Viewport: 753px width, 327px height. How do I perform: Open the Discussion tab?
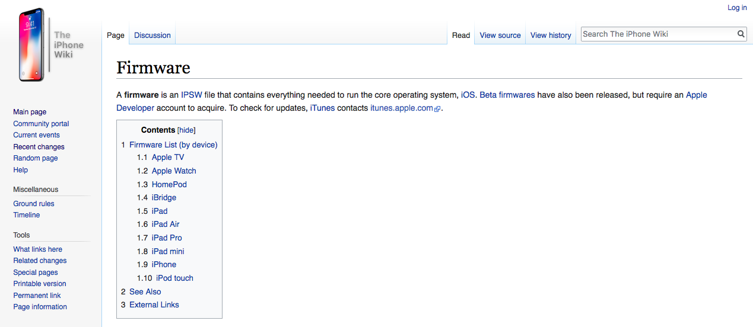(152, 36)
